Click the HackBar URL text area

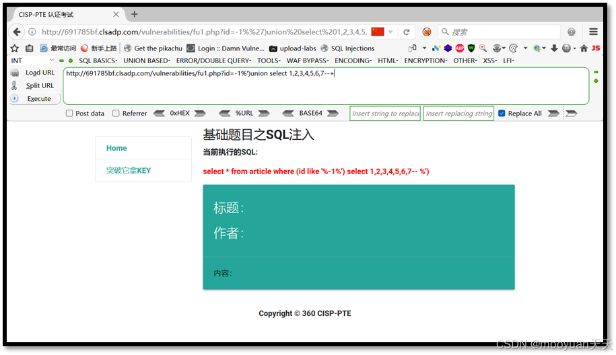(326, 86)
